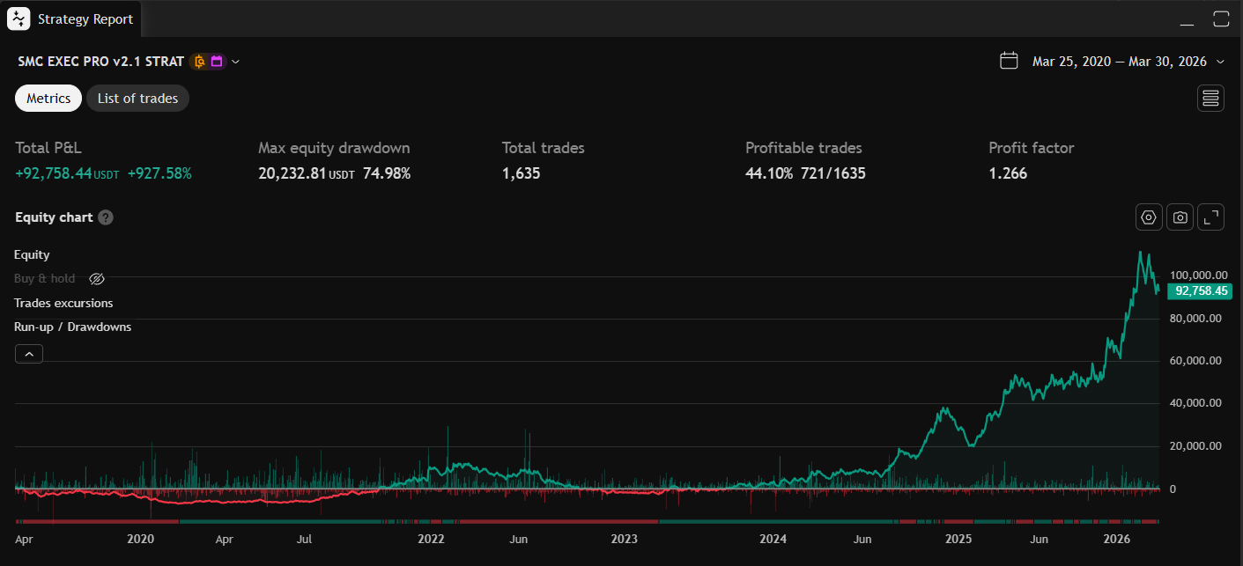Open the date range dropdown chevron
This screenshot has height=566, width=1243.
pos(1221,61)
